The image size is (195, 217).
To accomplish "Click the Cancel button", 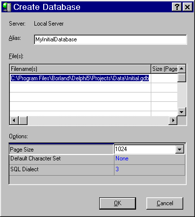I will click(x=165, y=203).
